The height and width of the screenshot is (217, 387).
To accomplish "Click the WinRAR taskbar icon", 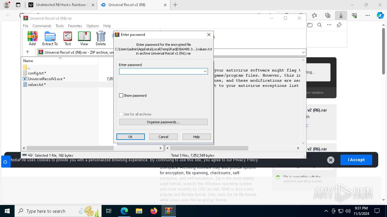I will pos(168,211).
